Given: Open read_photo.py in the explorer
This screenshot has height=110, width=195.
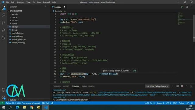Looking at the screenshot, I should (x=29, y=33).
